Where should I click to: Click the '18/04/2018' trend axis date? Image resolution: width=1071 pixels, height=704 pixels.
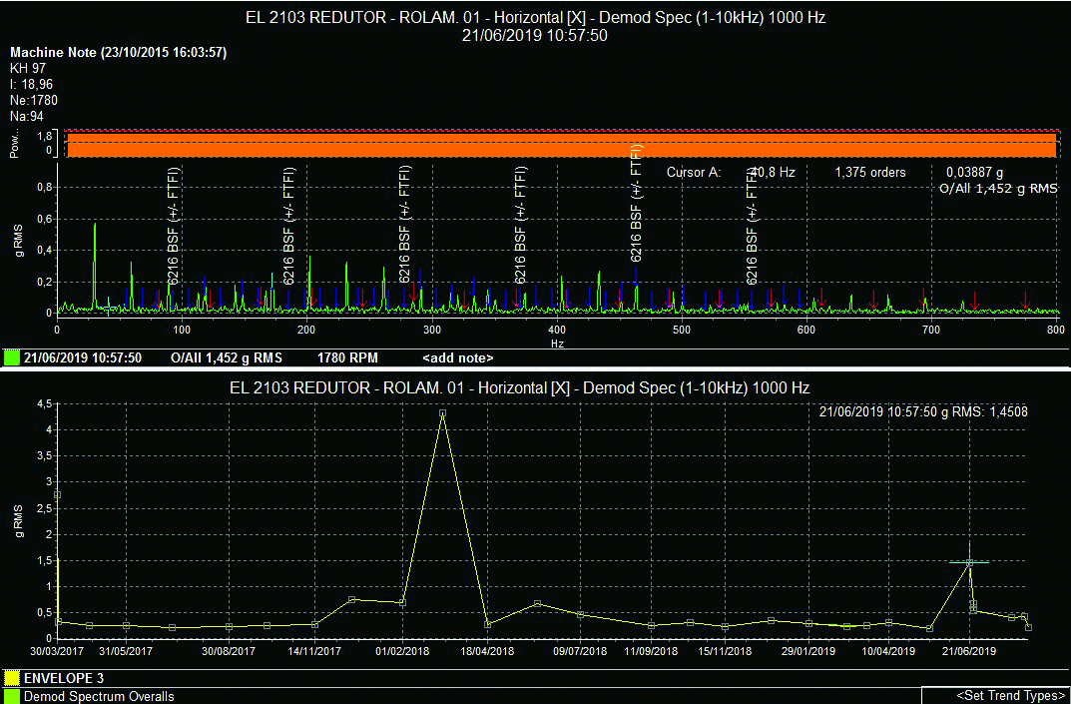[487, 651]
